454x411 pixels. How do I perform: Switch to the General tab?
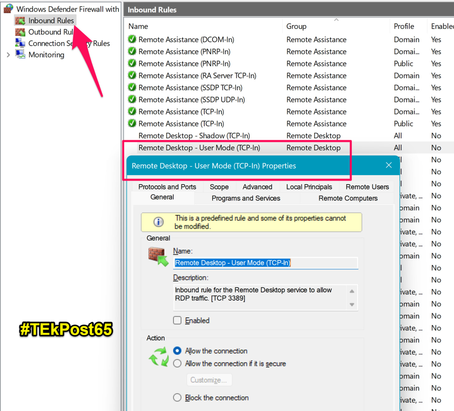(162, 197)
